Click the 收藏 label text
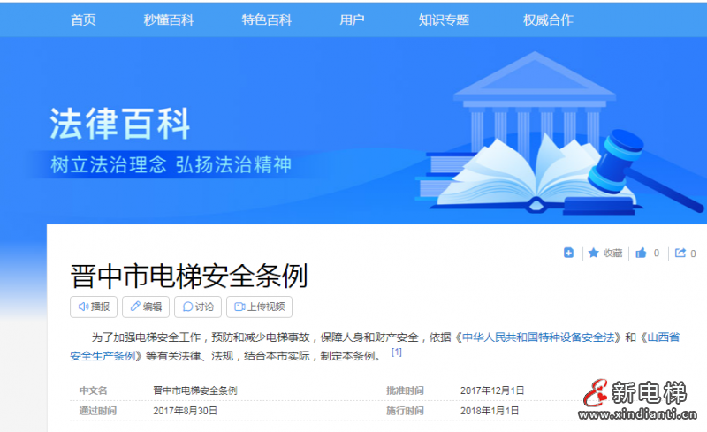Viewport: 707px width, 432px height. 612,254
